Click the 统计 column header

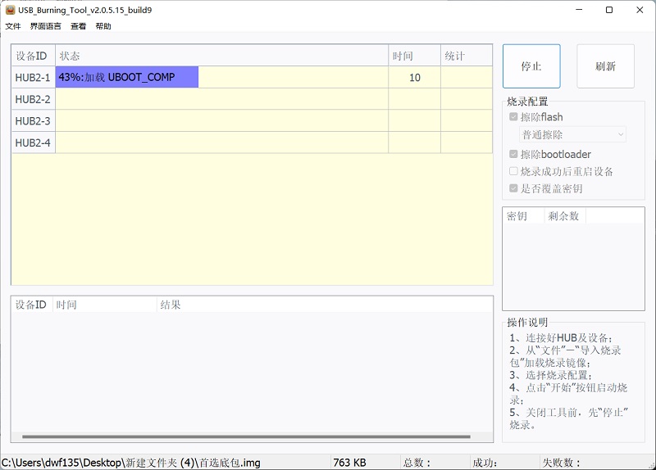pyautogui.click(x=467, y=56)
